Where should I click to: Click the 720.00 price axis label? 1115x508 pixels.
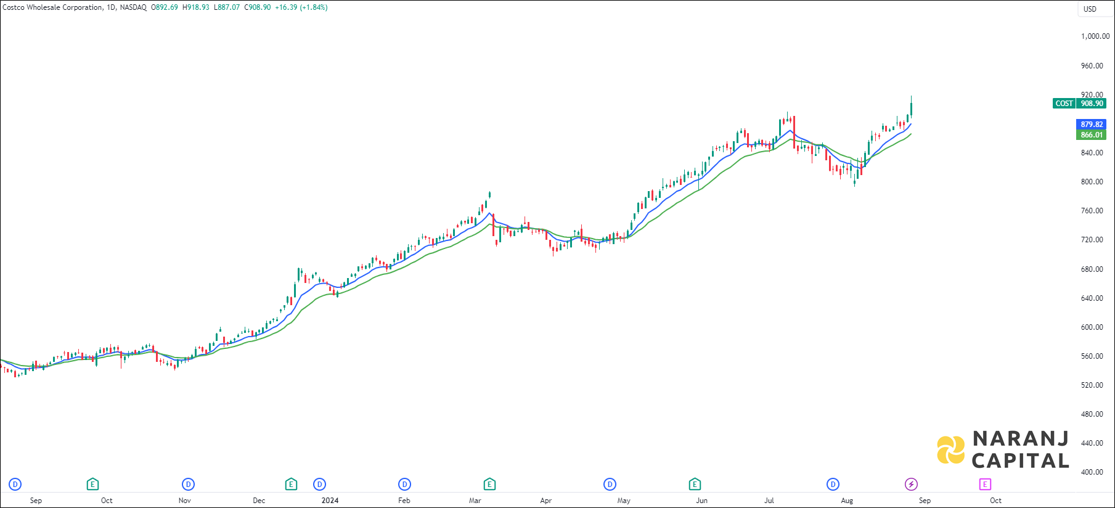point(1092,240)
